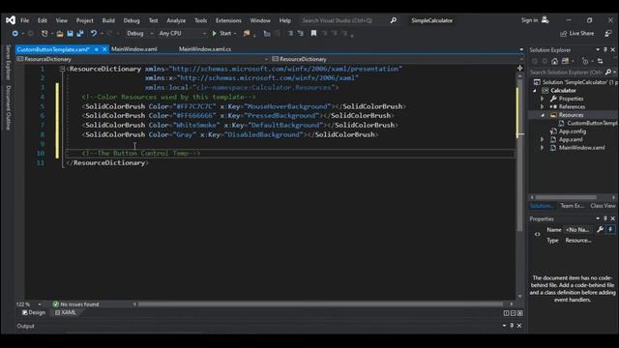Save all files with the multi-floppy icon
619x348 pixels.
80,34
